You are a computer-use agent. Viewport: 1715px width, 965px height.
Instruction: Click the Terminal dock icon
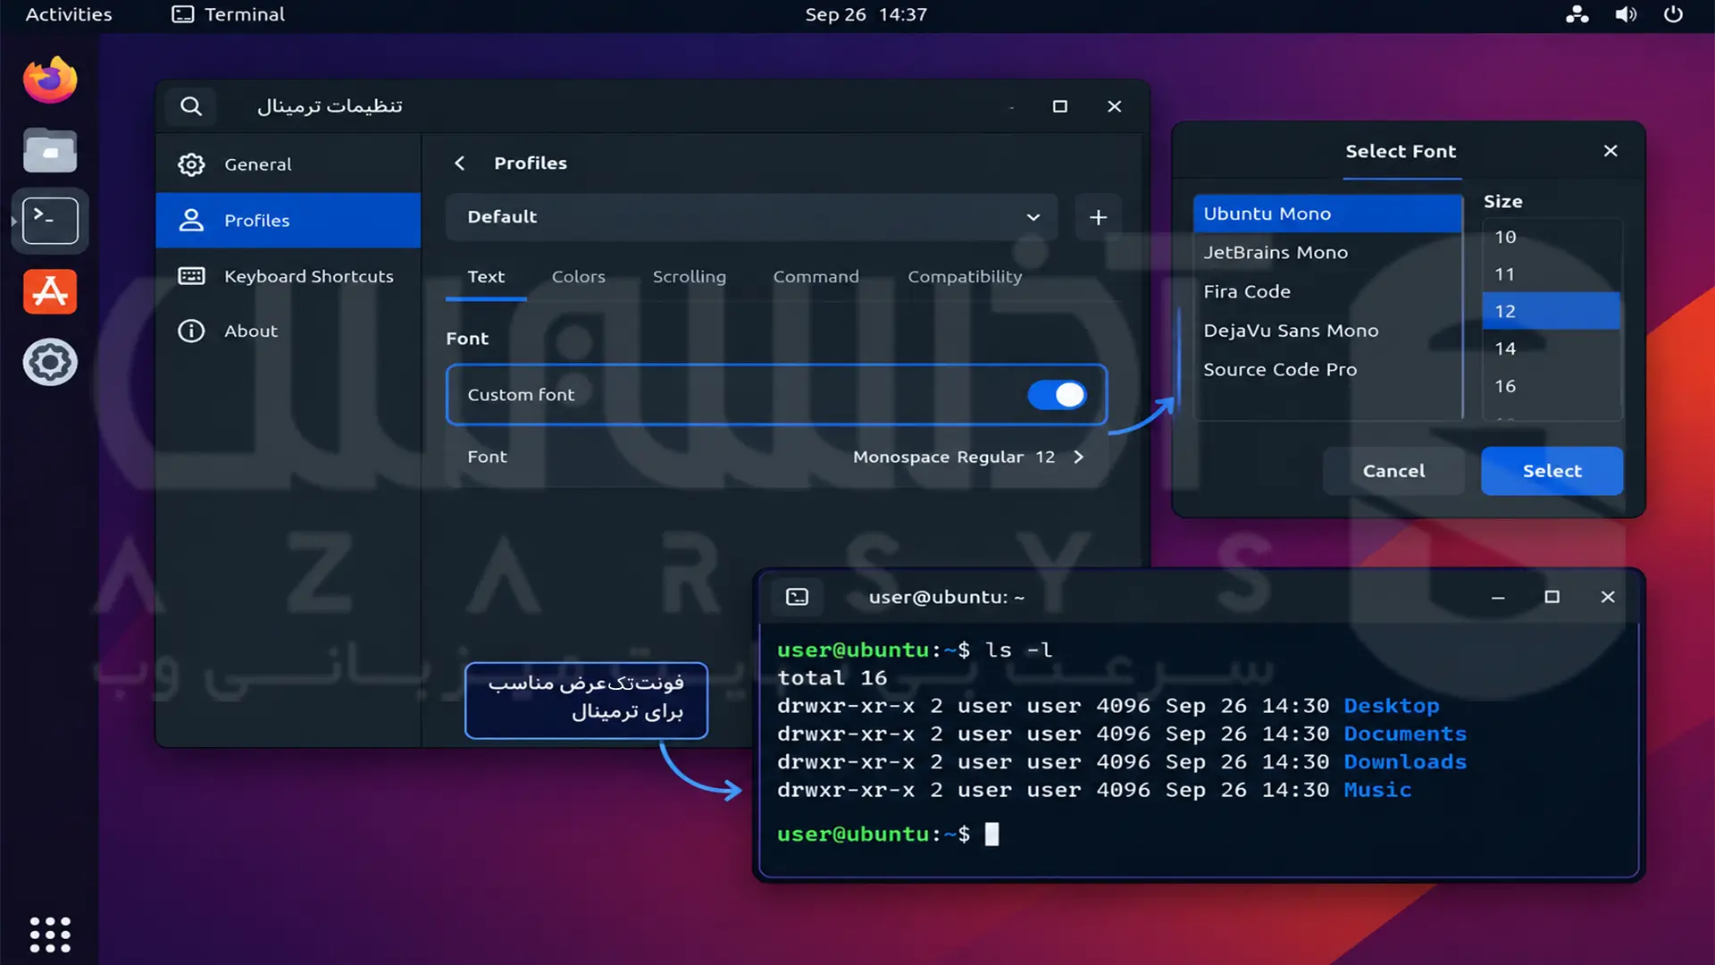[x=50, y=221]
